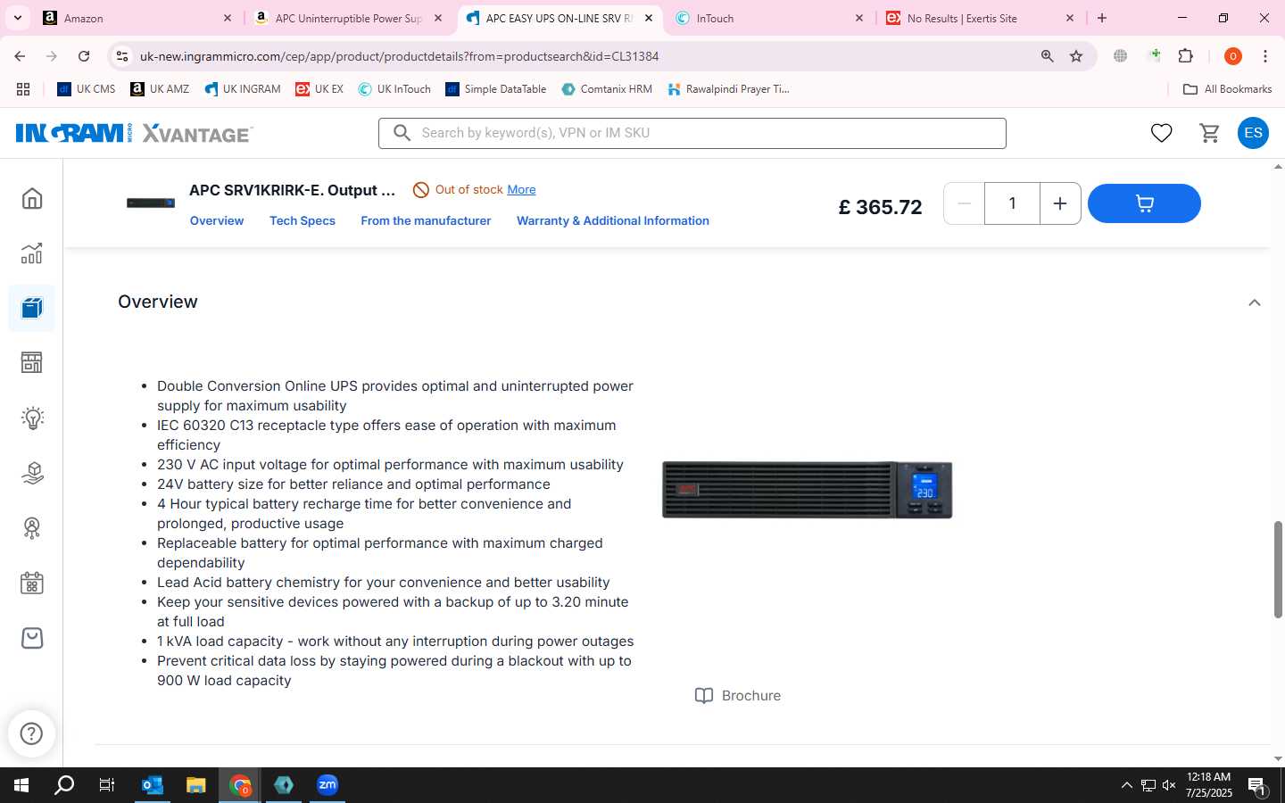Open the Brochure link
Image resolution: width=1285 pixels, height=803 pixels.
738,696
